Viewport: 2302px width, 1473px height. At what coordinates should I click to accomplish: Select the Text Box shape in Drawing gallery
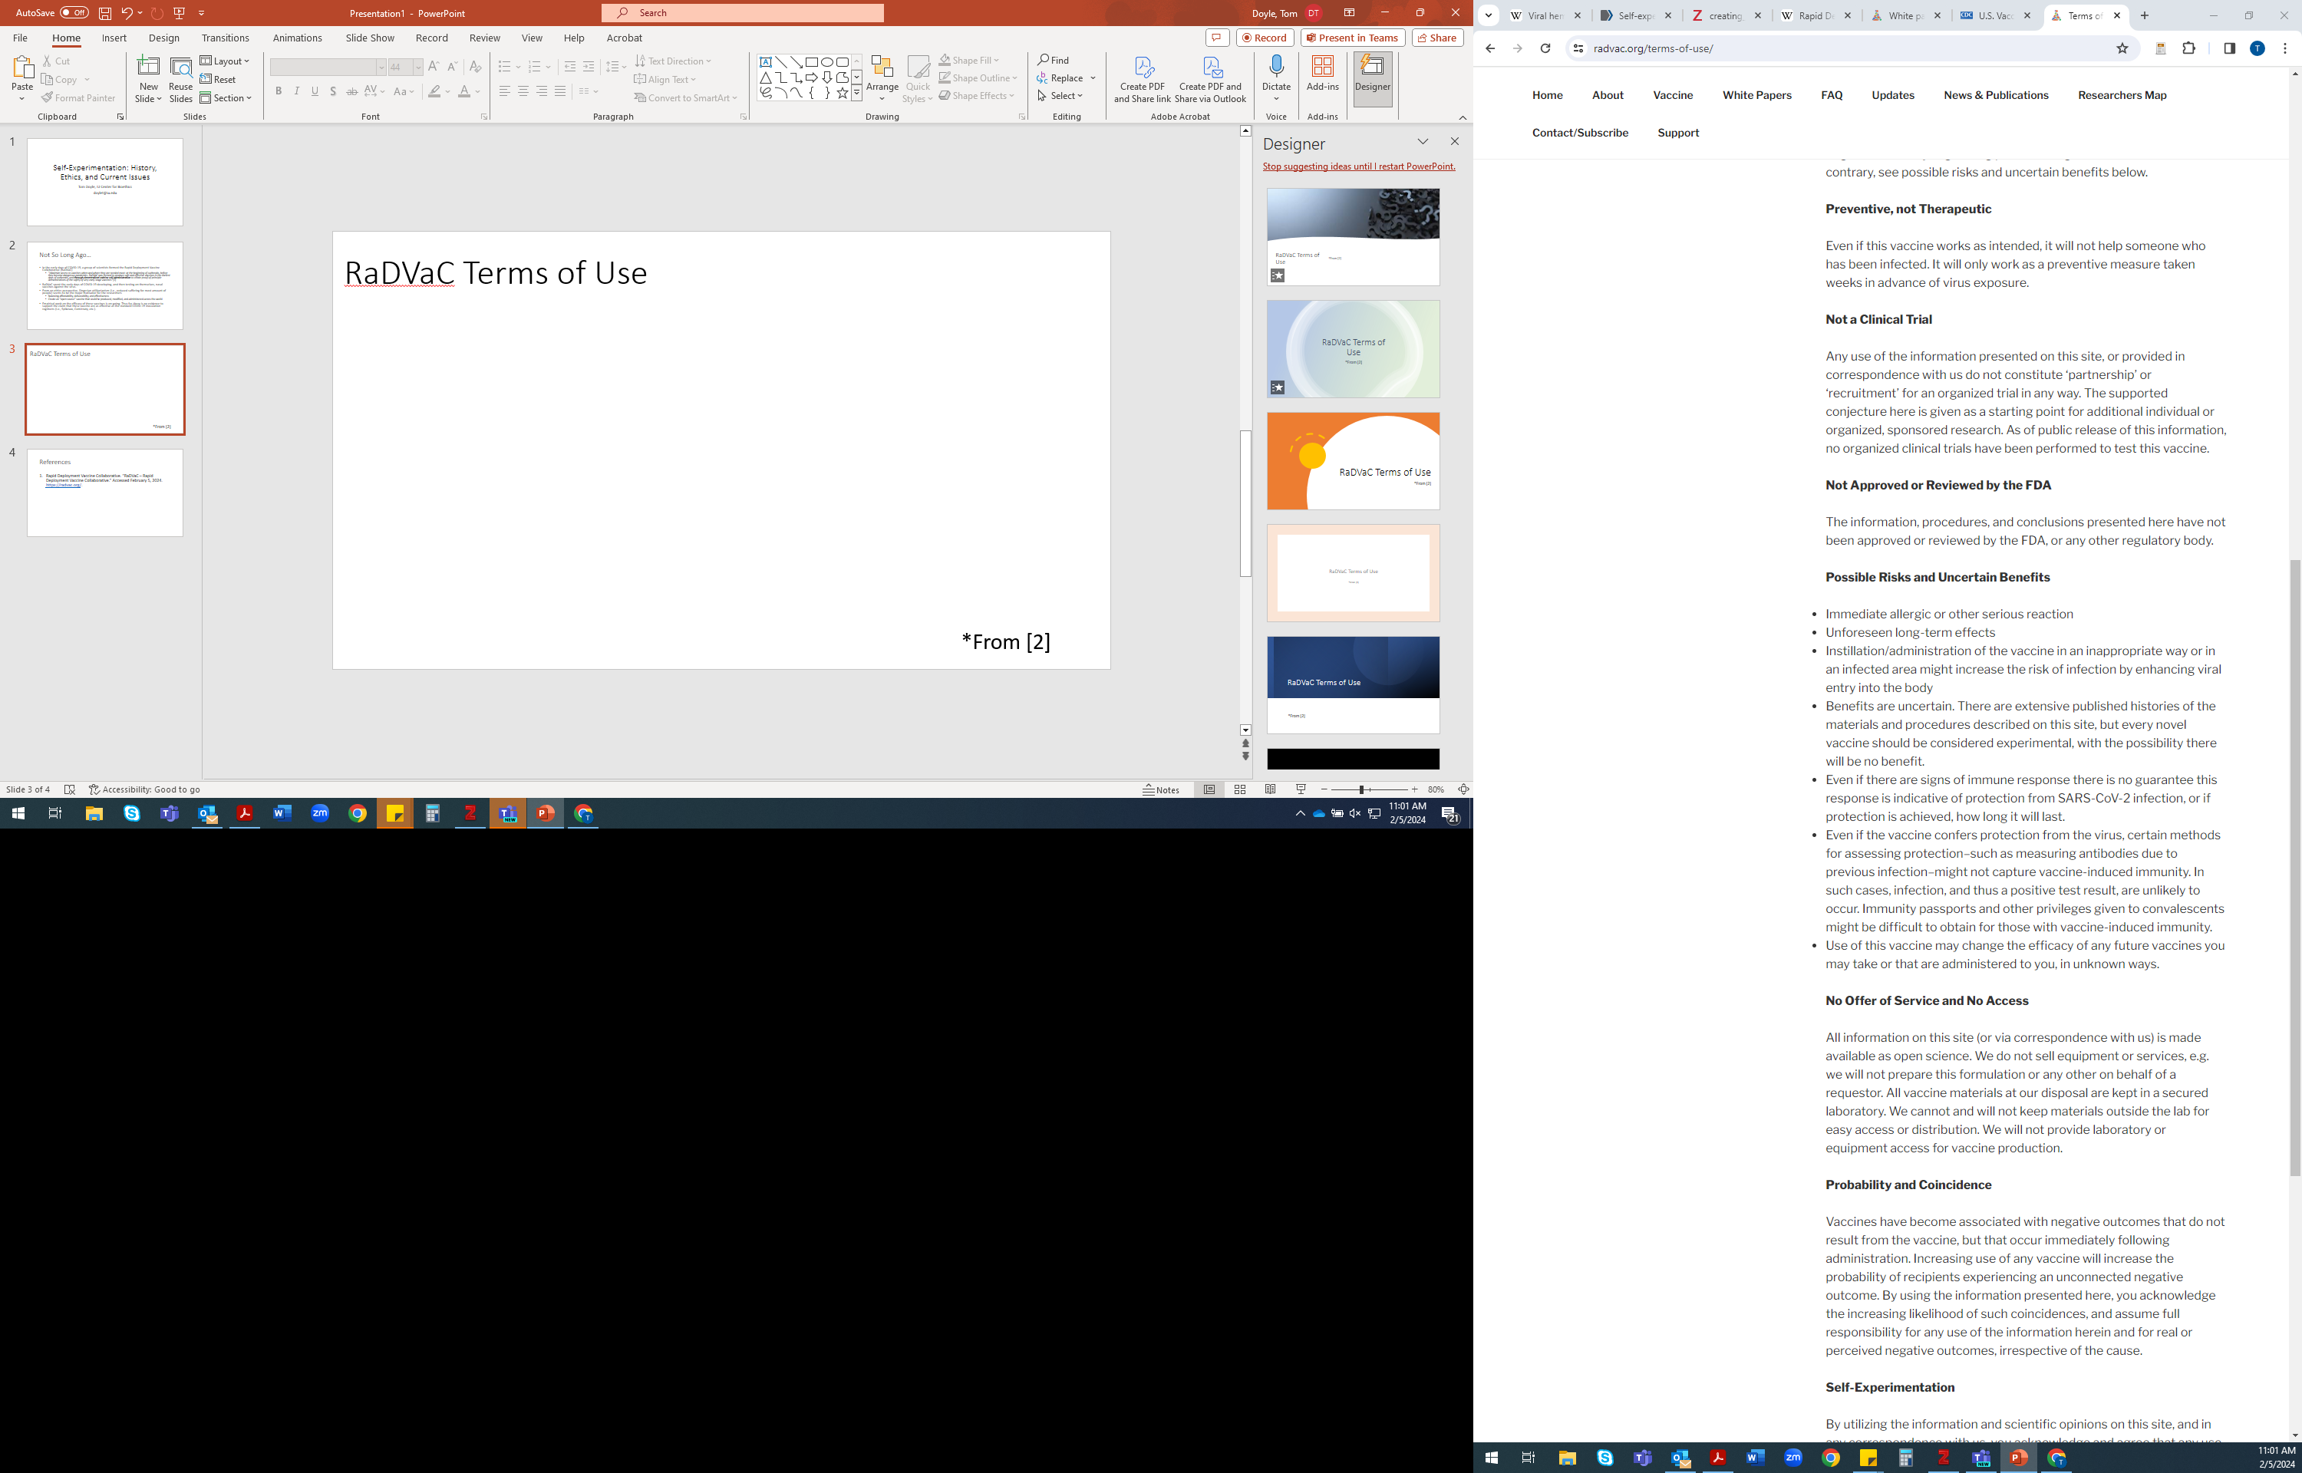(x=766, y=62)
